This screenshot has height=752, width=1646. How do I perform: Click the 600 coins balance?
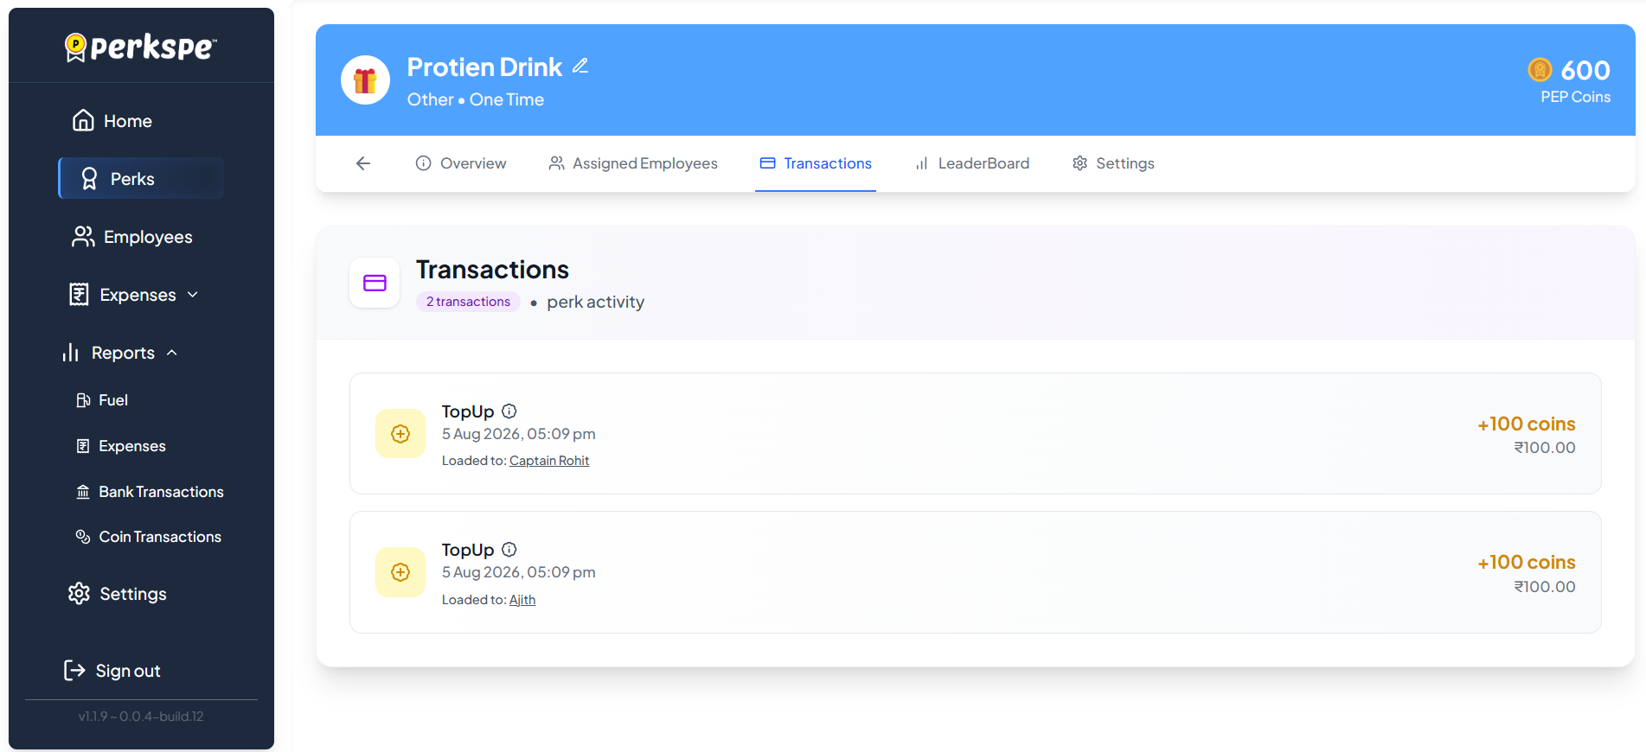[1585, 70]
